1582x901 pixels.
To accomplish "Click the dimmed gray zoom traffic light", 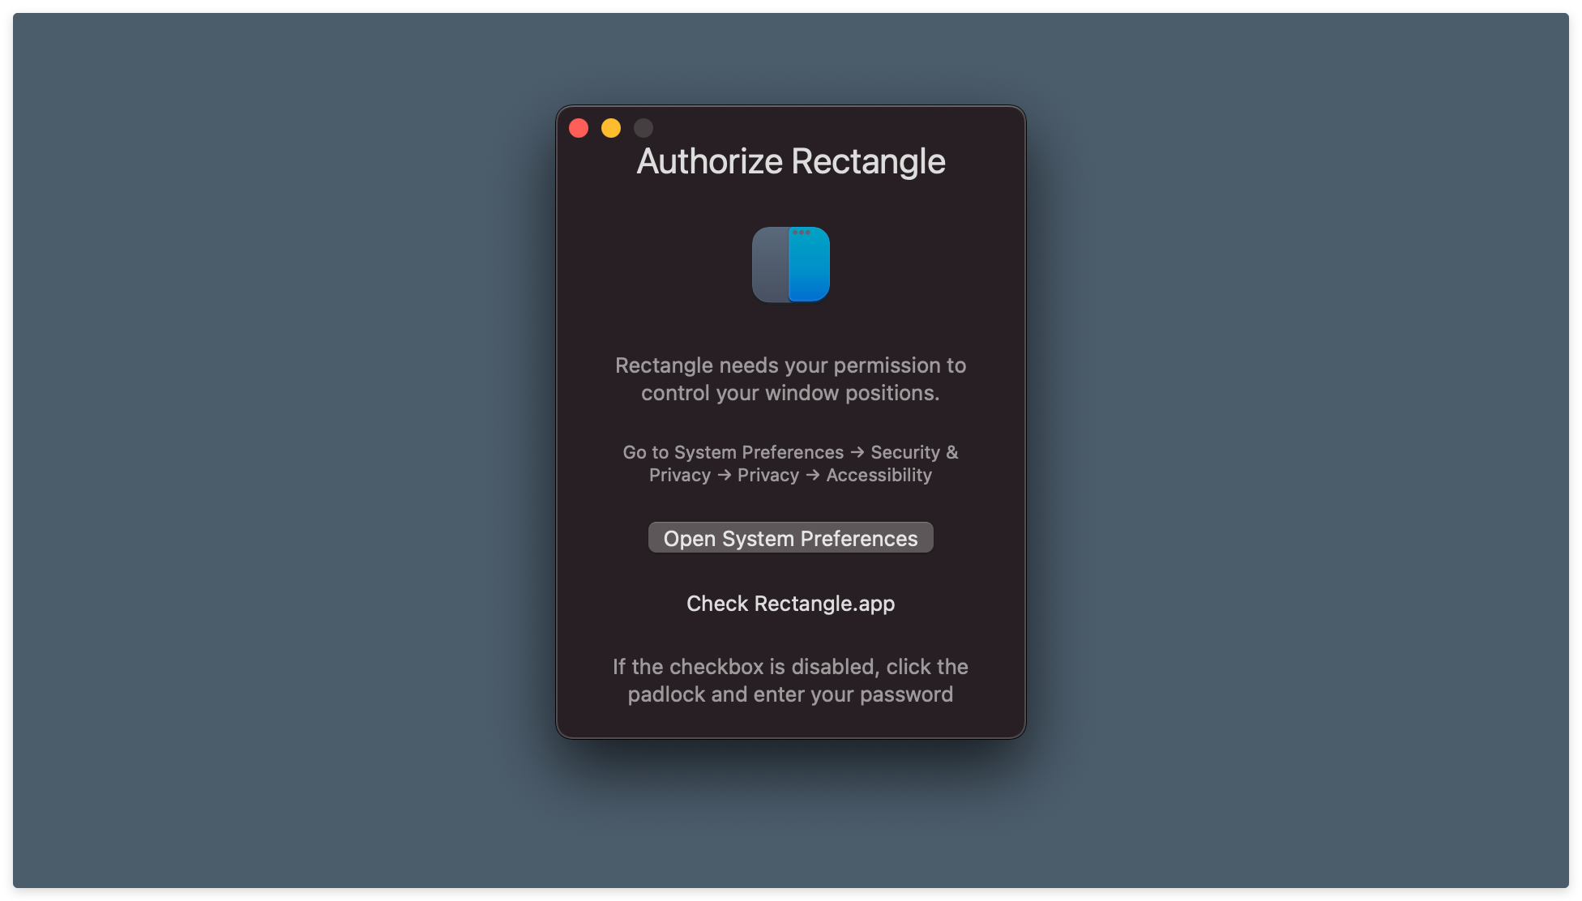I will (643, 127).
